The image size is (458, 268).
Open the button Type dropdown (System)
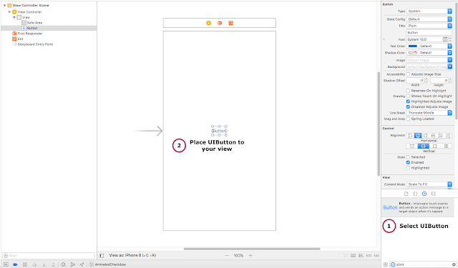coord(429,11)
